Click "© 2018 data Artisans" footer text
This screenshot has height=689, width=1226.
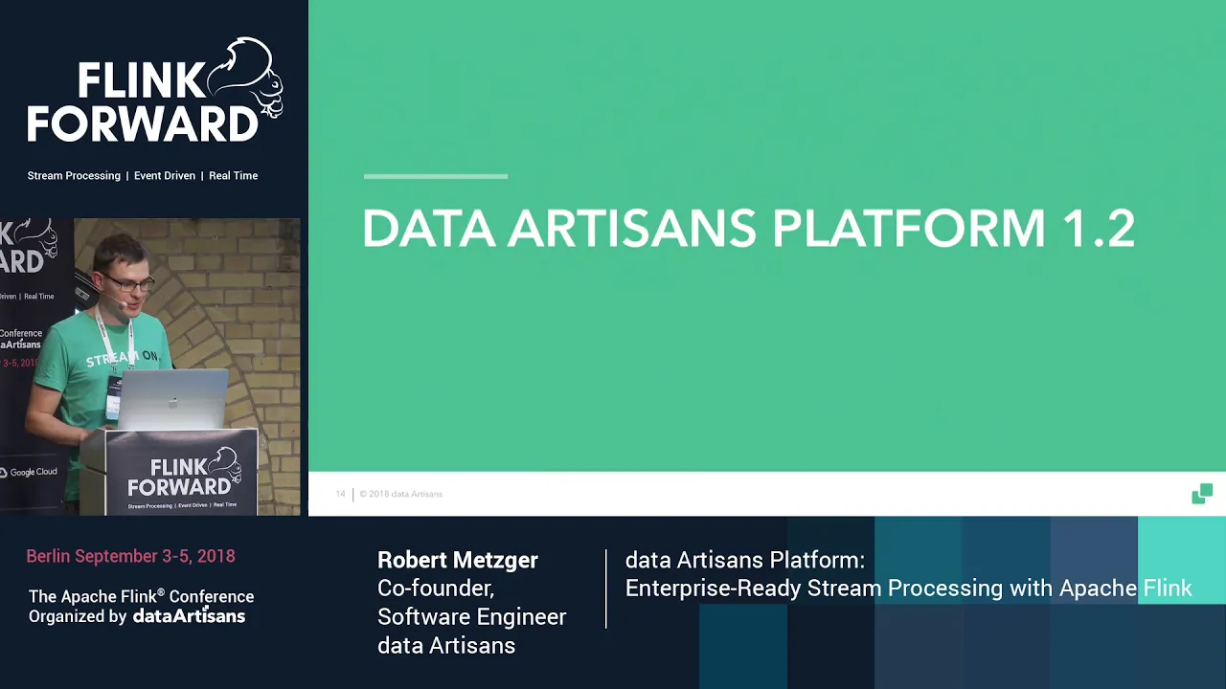[401, 494]
